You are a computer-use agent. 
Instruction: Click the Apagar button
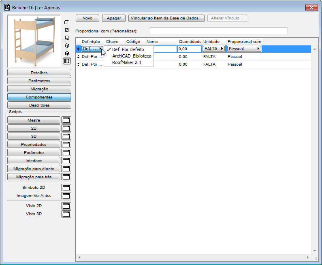[x=114, y=18]
